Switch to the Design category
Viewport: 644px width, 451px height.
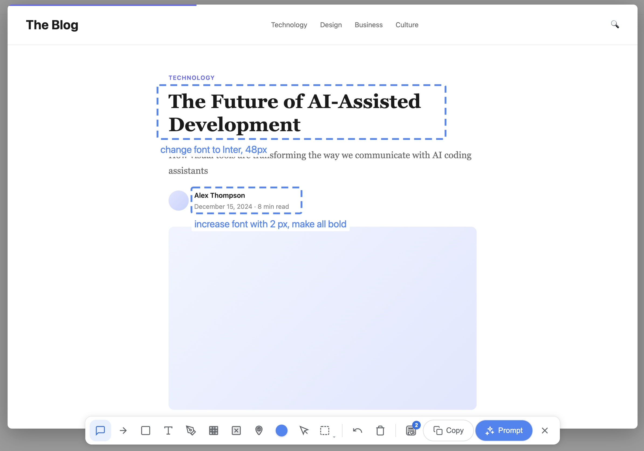[x=331, y=25]
